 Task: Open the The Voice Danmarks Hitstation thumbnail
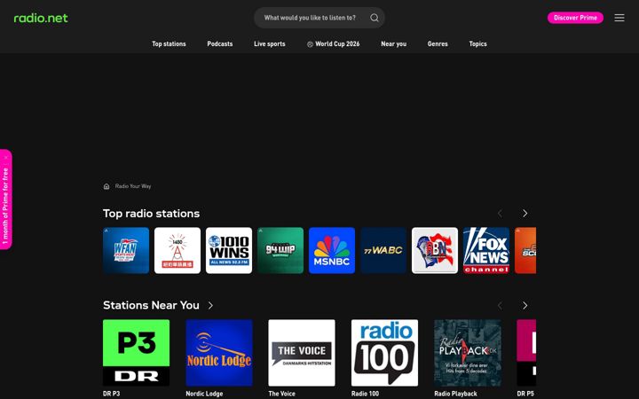(302, 353)
